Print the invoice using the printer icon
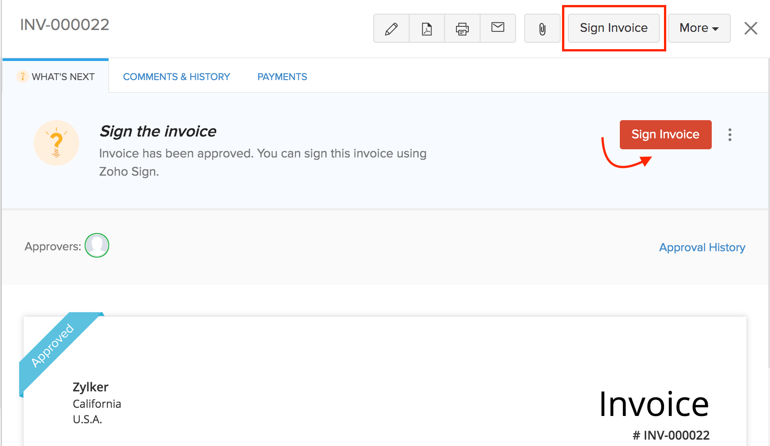 click(x=462, y=28)
